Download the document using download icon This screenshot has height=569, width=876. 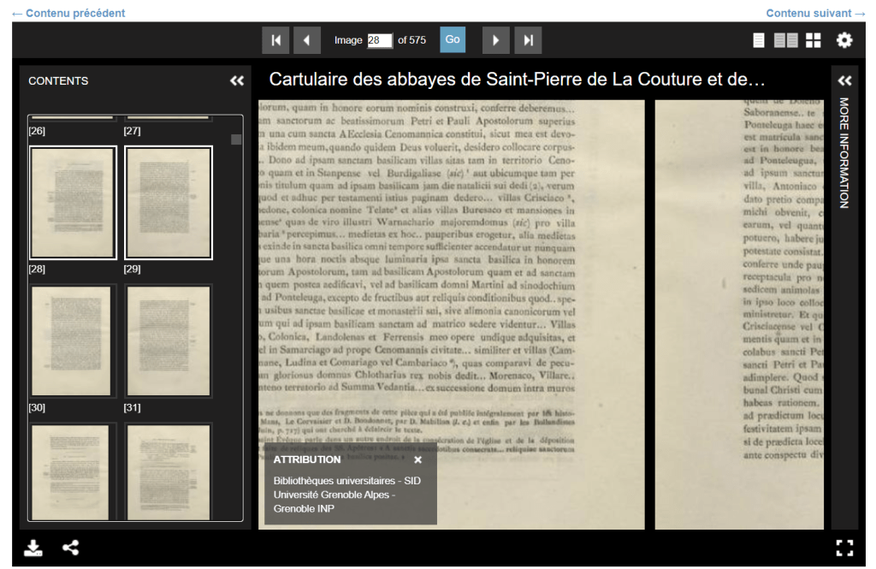pos(33,548)
